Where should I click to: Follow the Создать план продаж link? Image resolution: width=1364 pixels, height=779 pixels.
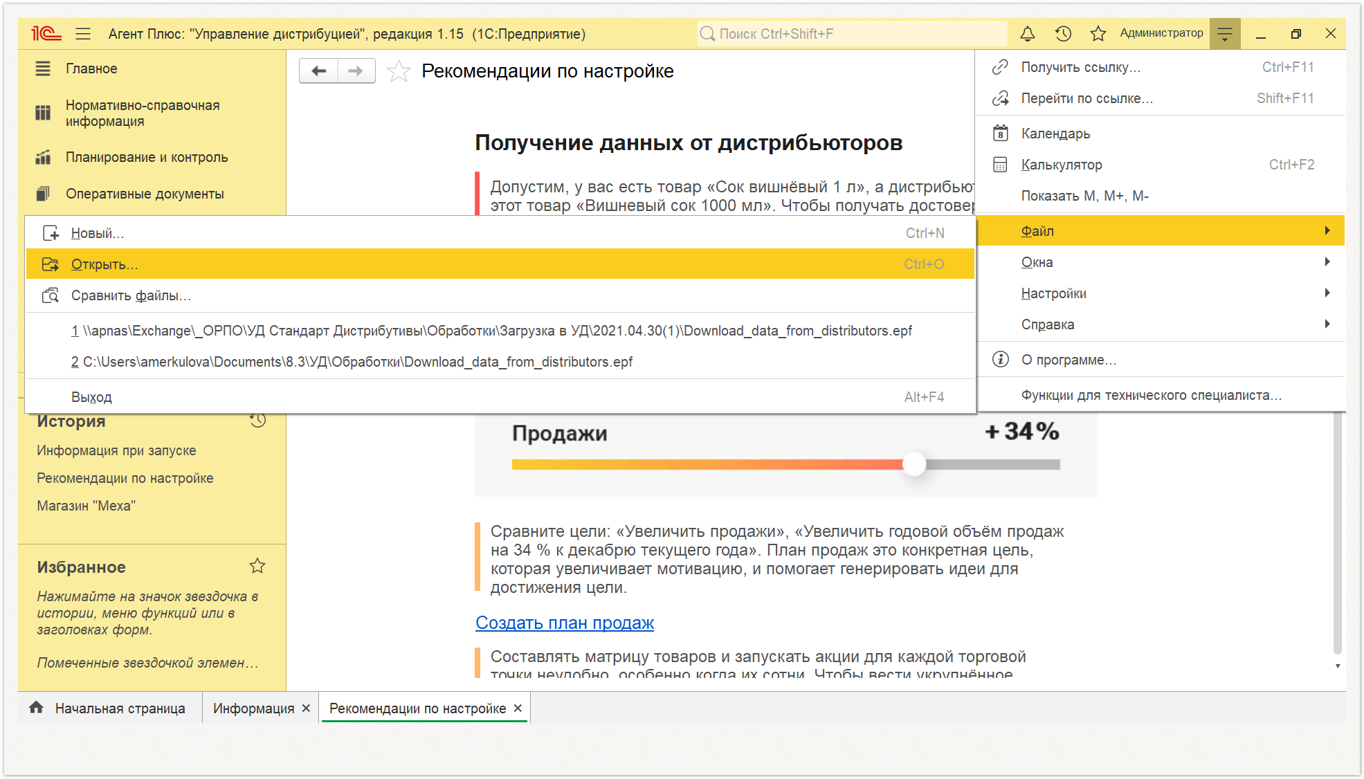point(565,623)
